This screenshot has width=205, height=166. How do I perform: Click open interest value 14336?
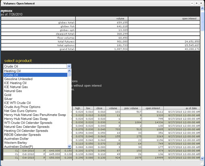(160, 122)
